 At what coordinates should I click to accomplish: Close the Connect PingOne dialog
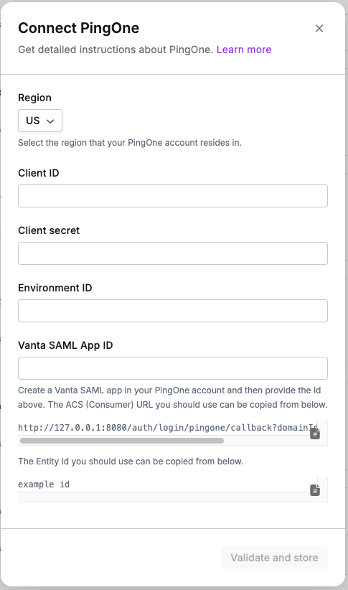tap(319, 28)
